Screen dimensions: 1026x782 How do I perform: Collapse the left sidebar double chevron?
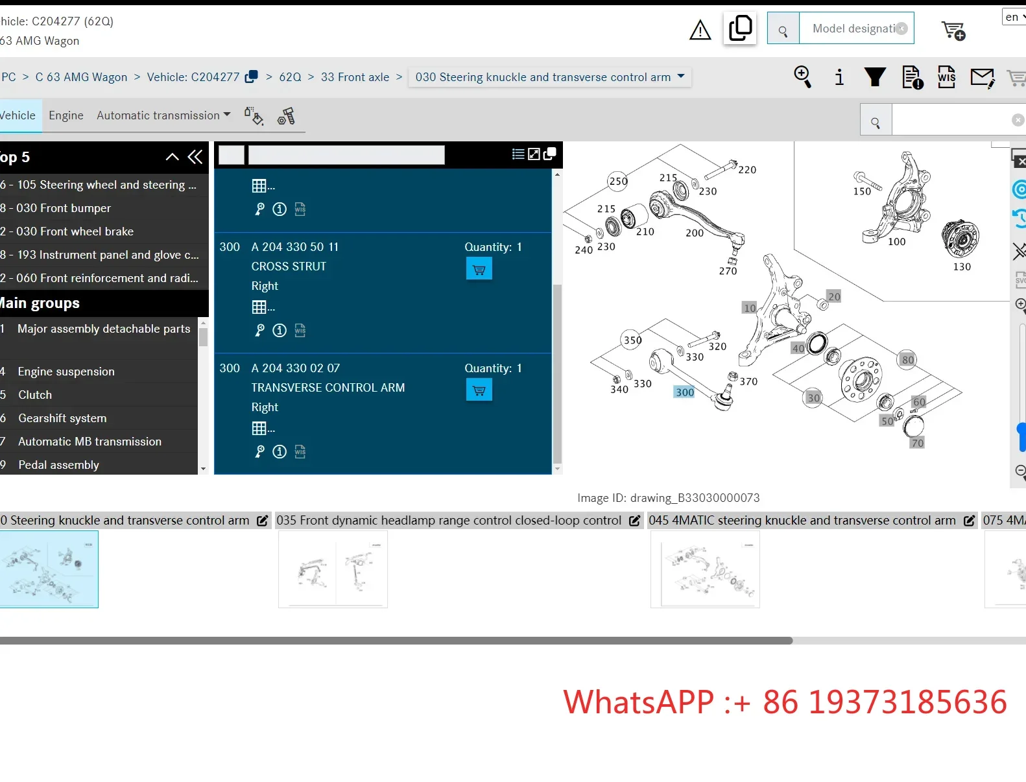pyautogui.click(x=195, y=157)
